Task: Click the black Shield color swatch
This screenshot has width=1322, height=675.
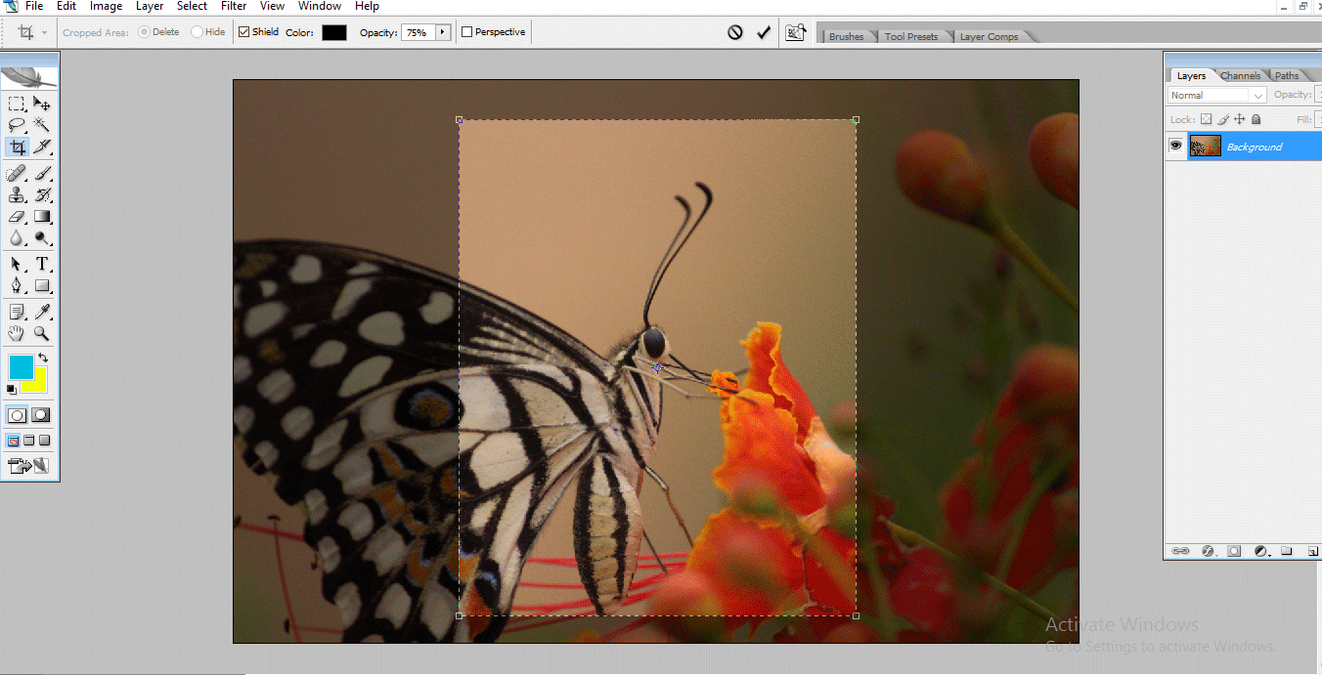Action: (x=334, y=32)
